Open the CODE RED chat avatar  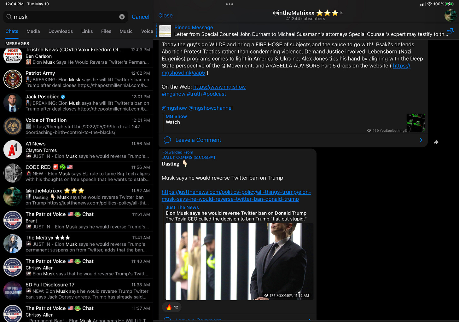(13, 173)
